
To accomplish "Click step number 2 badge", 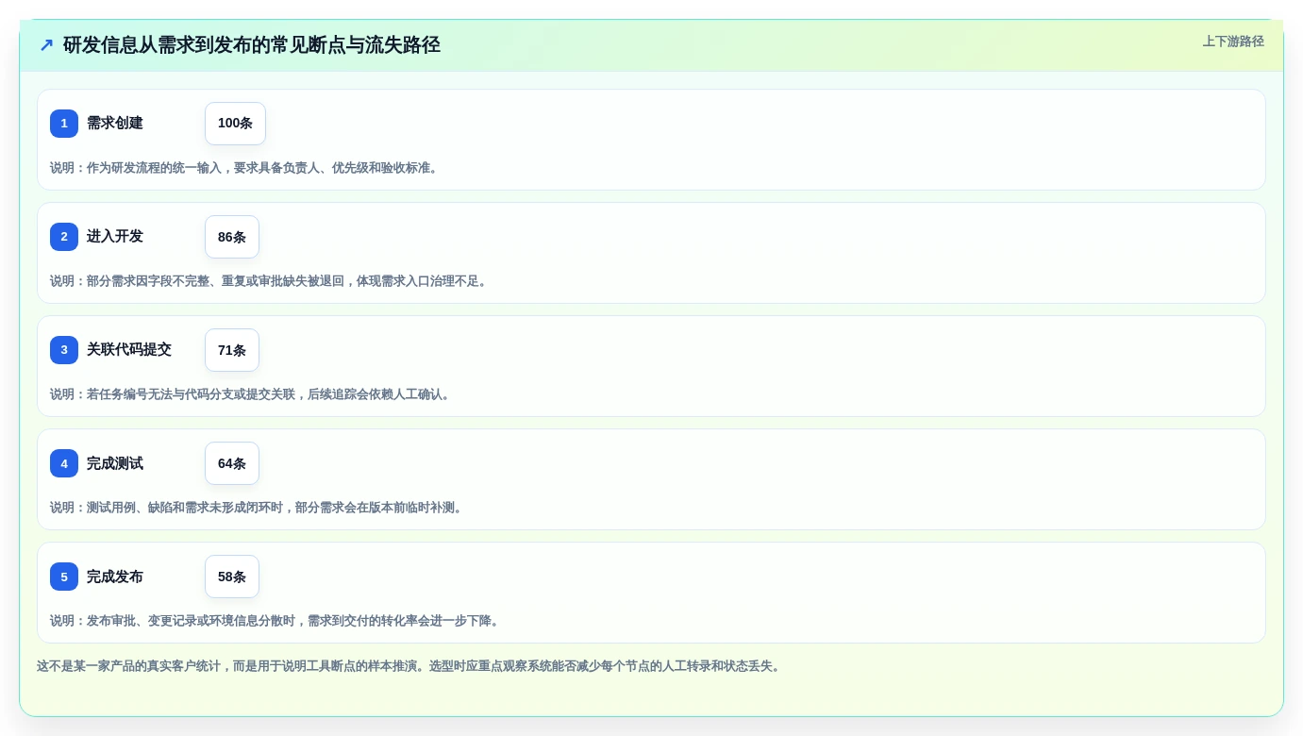I will tap(64, 237).
